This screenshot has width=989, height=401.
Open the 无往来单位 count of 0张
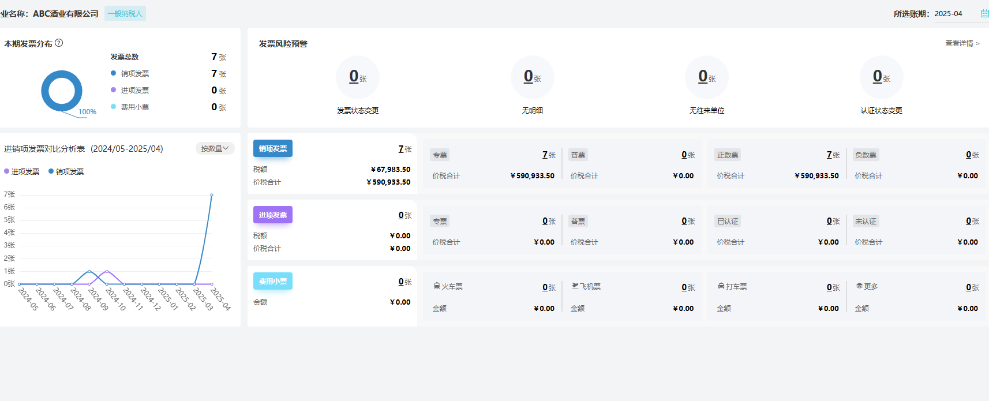coord(707,77)
